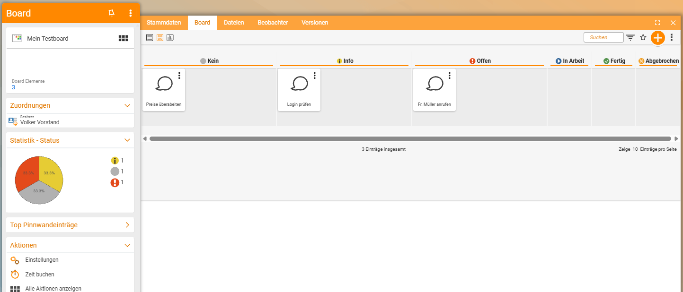Switch to board tile view icon

tap(160, 37)
